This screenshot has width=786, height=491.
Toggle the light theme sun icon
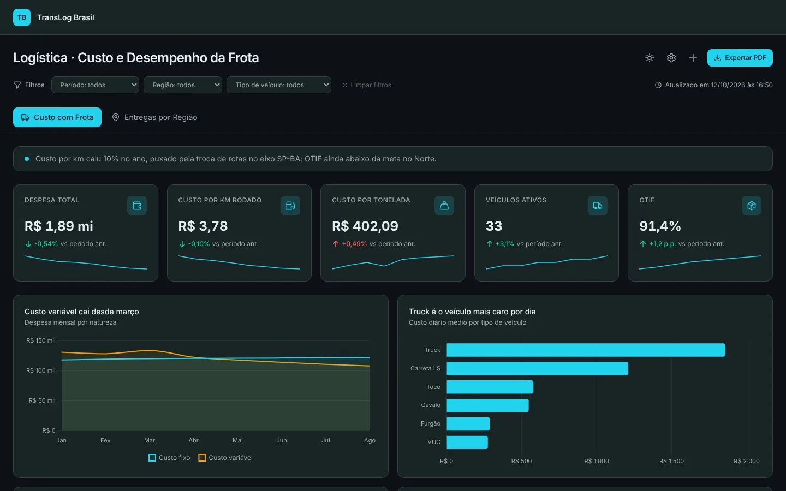pos(650,58)
